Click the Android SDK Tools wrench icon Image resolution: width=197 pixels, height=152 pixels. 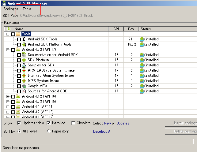[24, 39]
